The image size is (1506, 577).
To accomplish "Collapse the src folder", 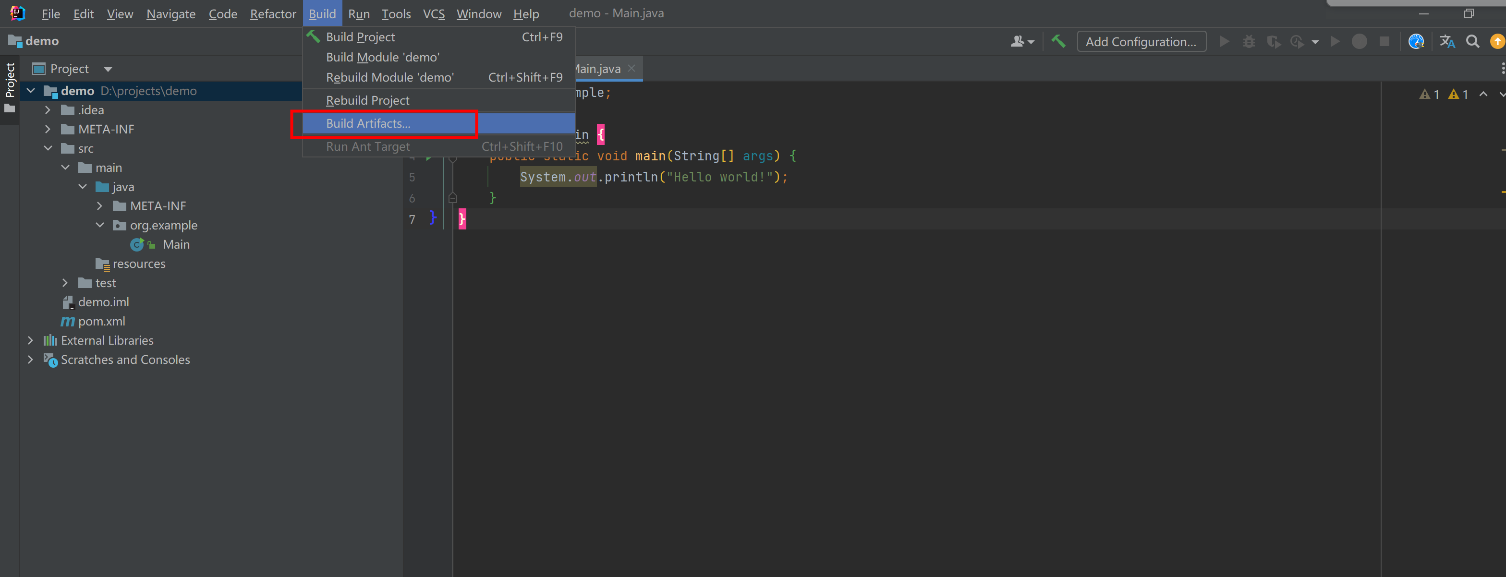I will pos(48,148).
